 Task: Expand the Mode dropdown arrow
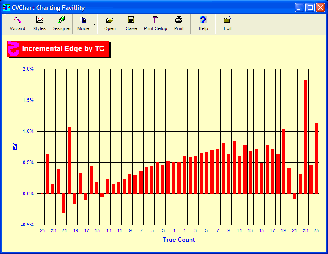point(95,24)
